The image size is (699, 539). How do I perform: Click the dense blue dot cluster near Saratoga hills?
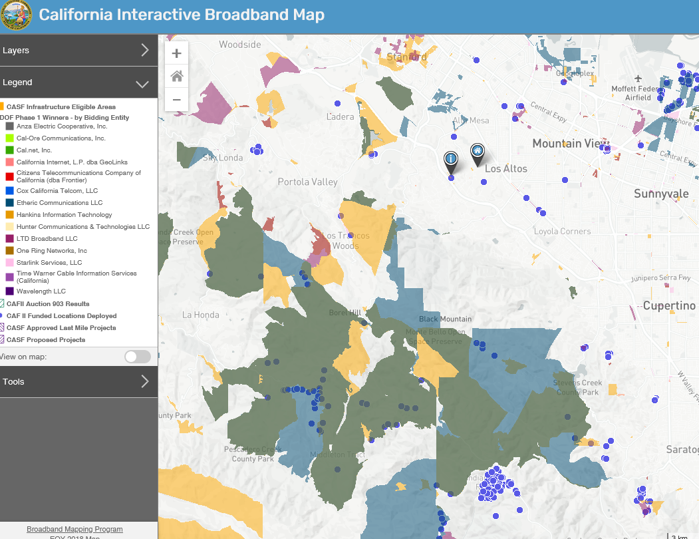tap(493, 484)
